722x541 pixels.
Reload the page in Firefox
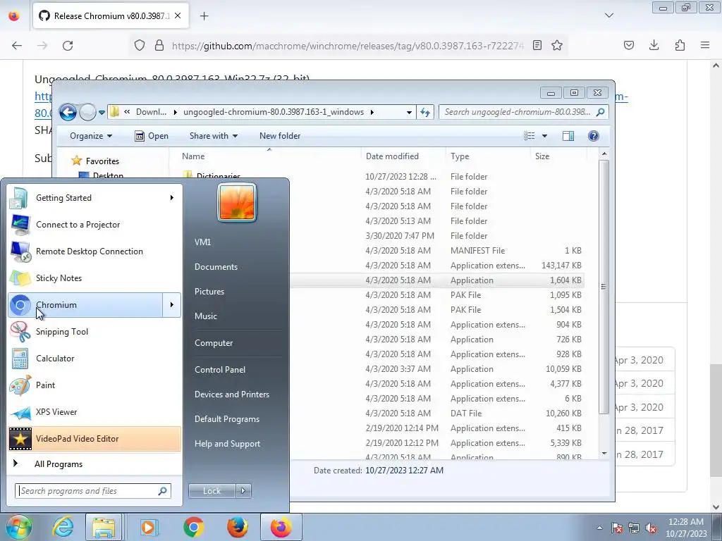point(68,46)
